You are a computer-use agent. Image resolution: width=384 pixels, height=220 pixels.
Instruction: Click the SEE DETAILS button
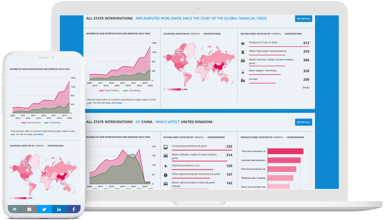click(x=303, y=18)
